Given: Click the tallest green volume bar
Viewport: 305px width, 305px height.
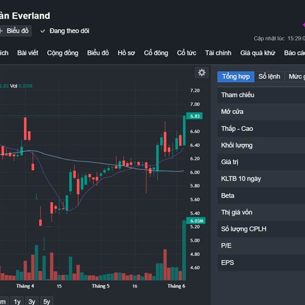Looking at the screenshot, I should coord(184,250).
